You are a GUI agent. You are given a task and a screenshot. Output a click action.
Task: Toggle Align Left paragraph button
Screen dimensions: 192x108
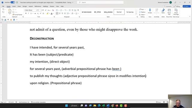tap(57, 13)
